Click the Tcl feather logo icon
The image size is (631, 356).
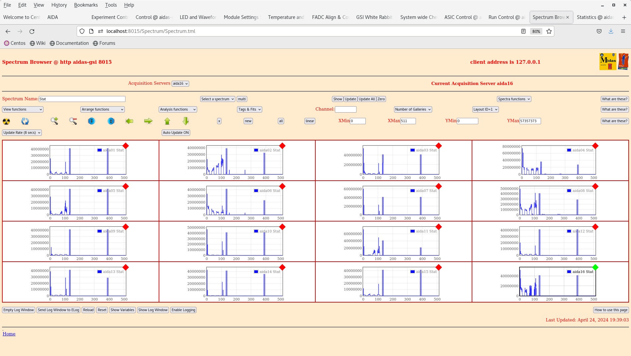pyautogui.click(x=623, y=61)
